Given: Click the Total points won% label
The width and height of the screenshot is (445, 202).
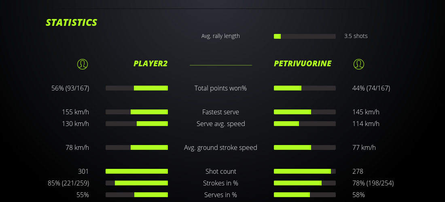Looking at the screenshot, I should click(220, 88).
